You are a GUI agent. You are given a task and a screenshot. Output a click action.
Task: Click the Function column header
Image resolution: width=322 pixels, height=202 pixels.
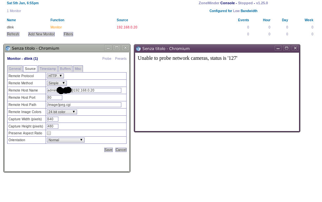57,20
